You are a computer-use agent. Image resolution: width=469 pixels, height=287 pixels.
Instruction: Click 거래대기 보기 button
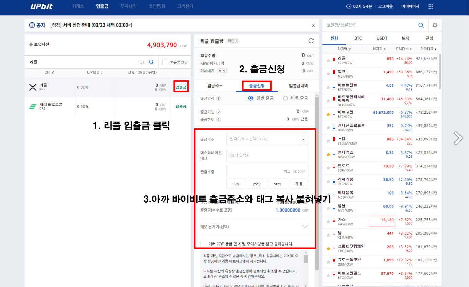221,71
